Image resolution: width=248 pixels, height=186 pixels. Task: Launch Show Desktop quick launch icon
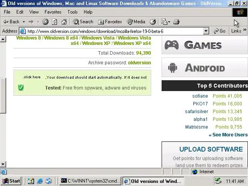(x=31, y=181)
